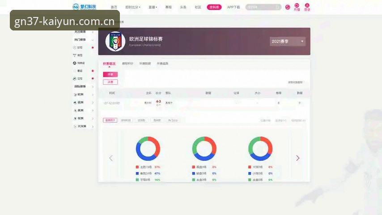
Task: Click the 梦幻科技 logo in the header
Action: [84, 7]
